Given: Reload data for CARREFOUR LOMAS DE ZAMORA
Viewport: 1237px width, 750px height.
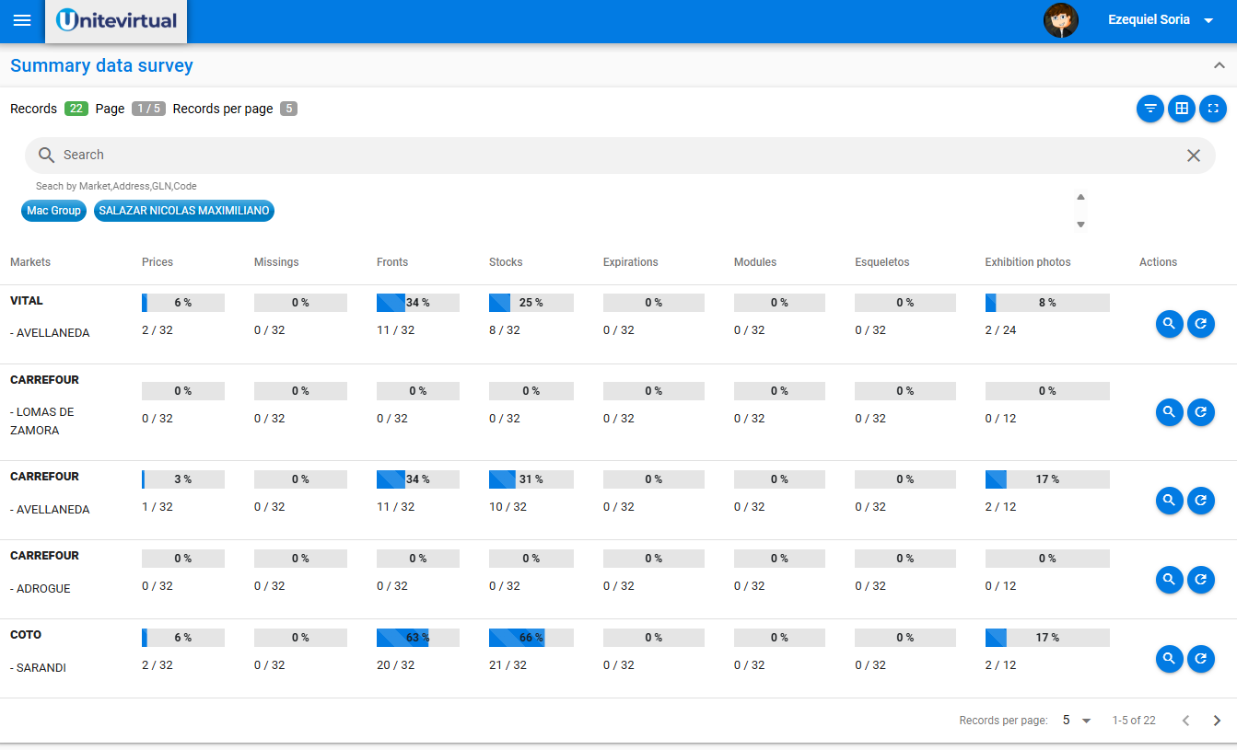Looking at the screenshot, I should pos(1201,412).
